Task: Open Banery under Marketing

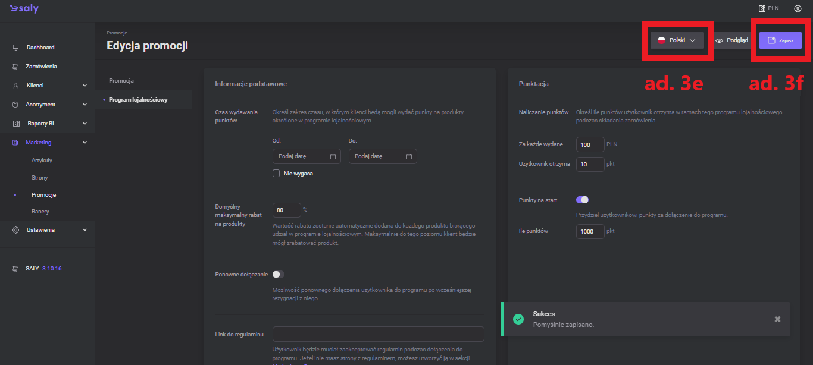Action: 40,212
